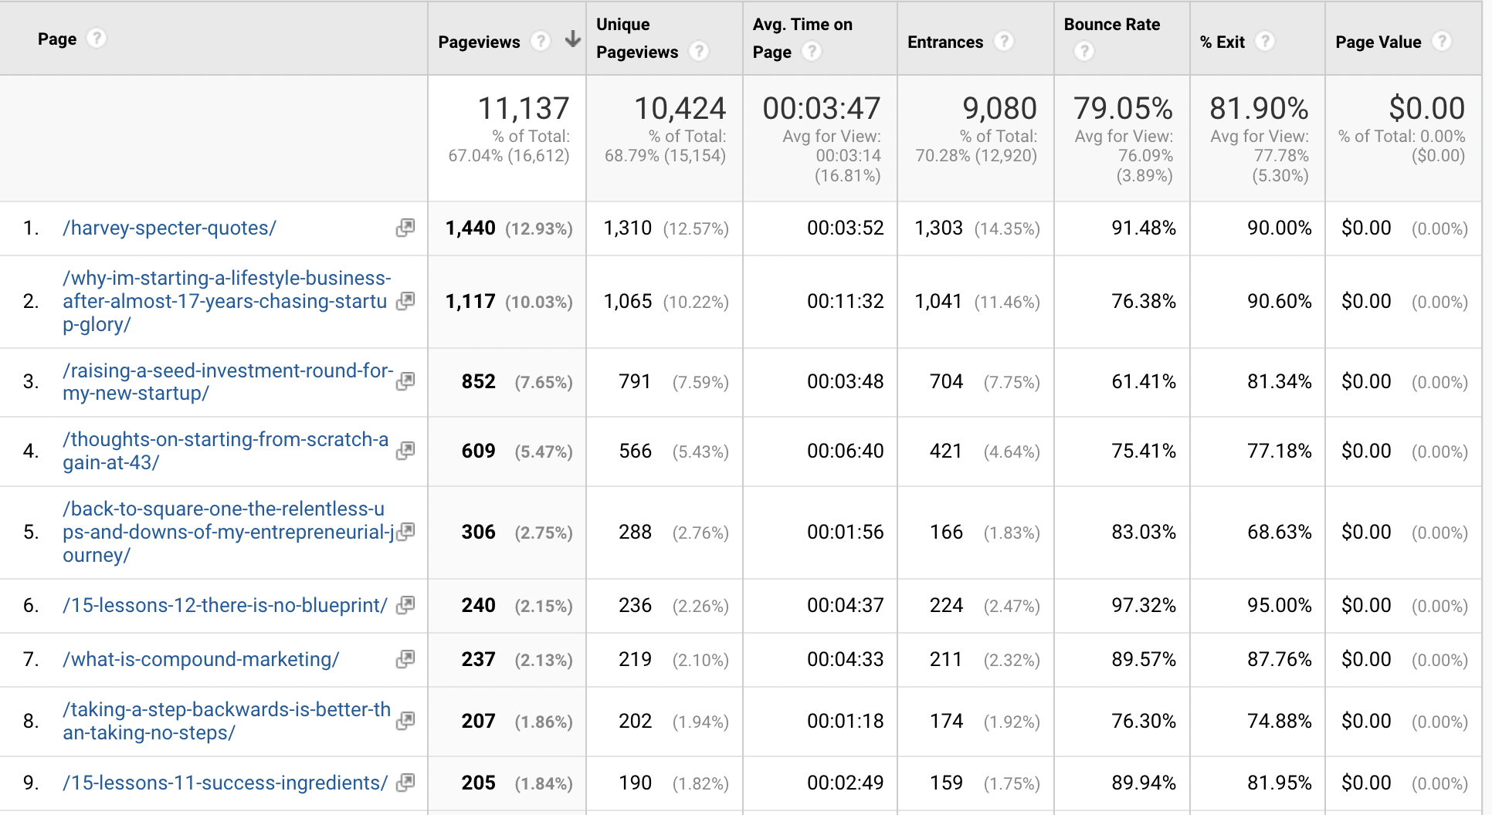Select time on page 00:01:18

click(846, 721)
